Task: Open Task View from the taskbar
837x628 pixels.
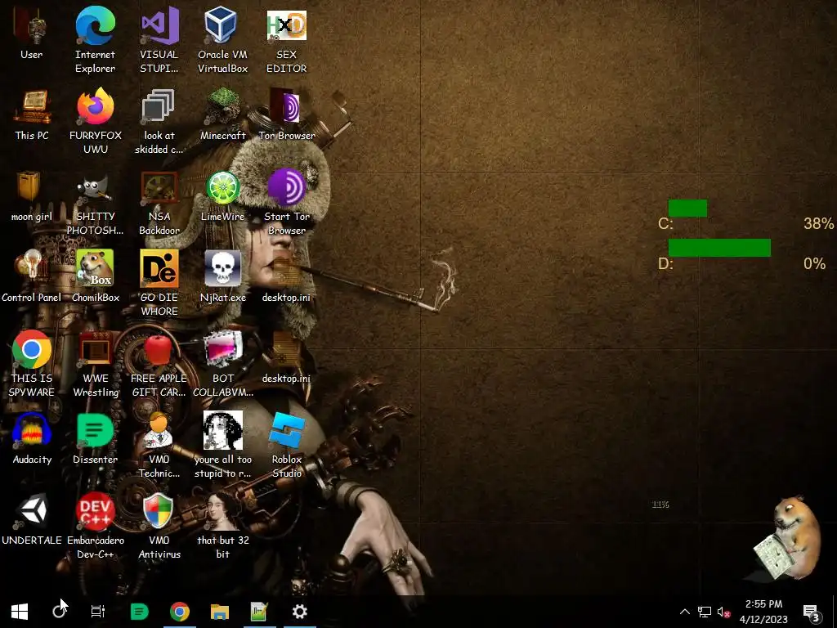Action: [x=98, y=612]
